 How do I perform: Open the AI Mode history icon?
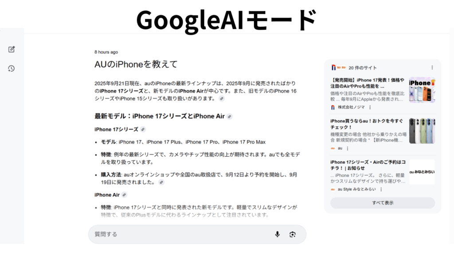[11, 69]
